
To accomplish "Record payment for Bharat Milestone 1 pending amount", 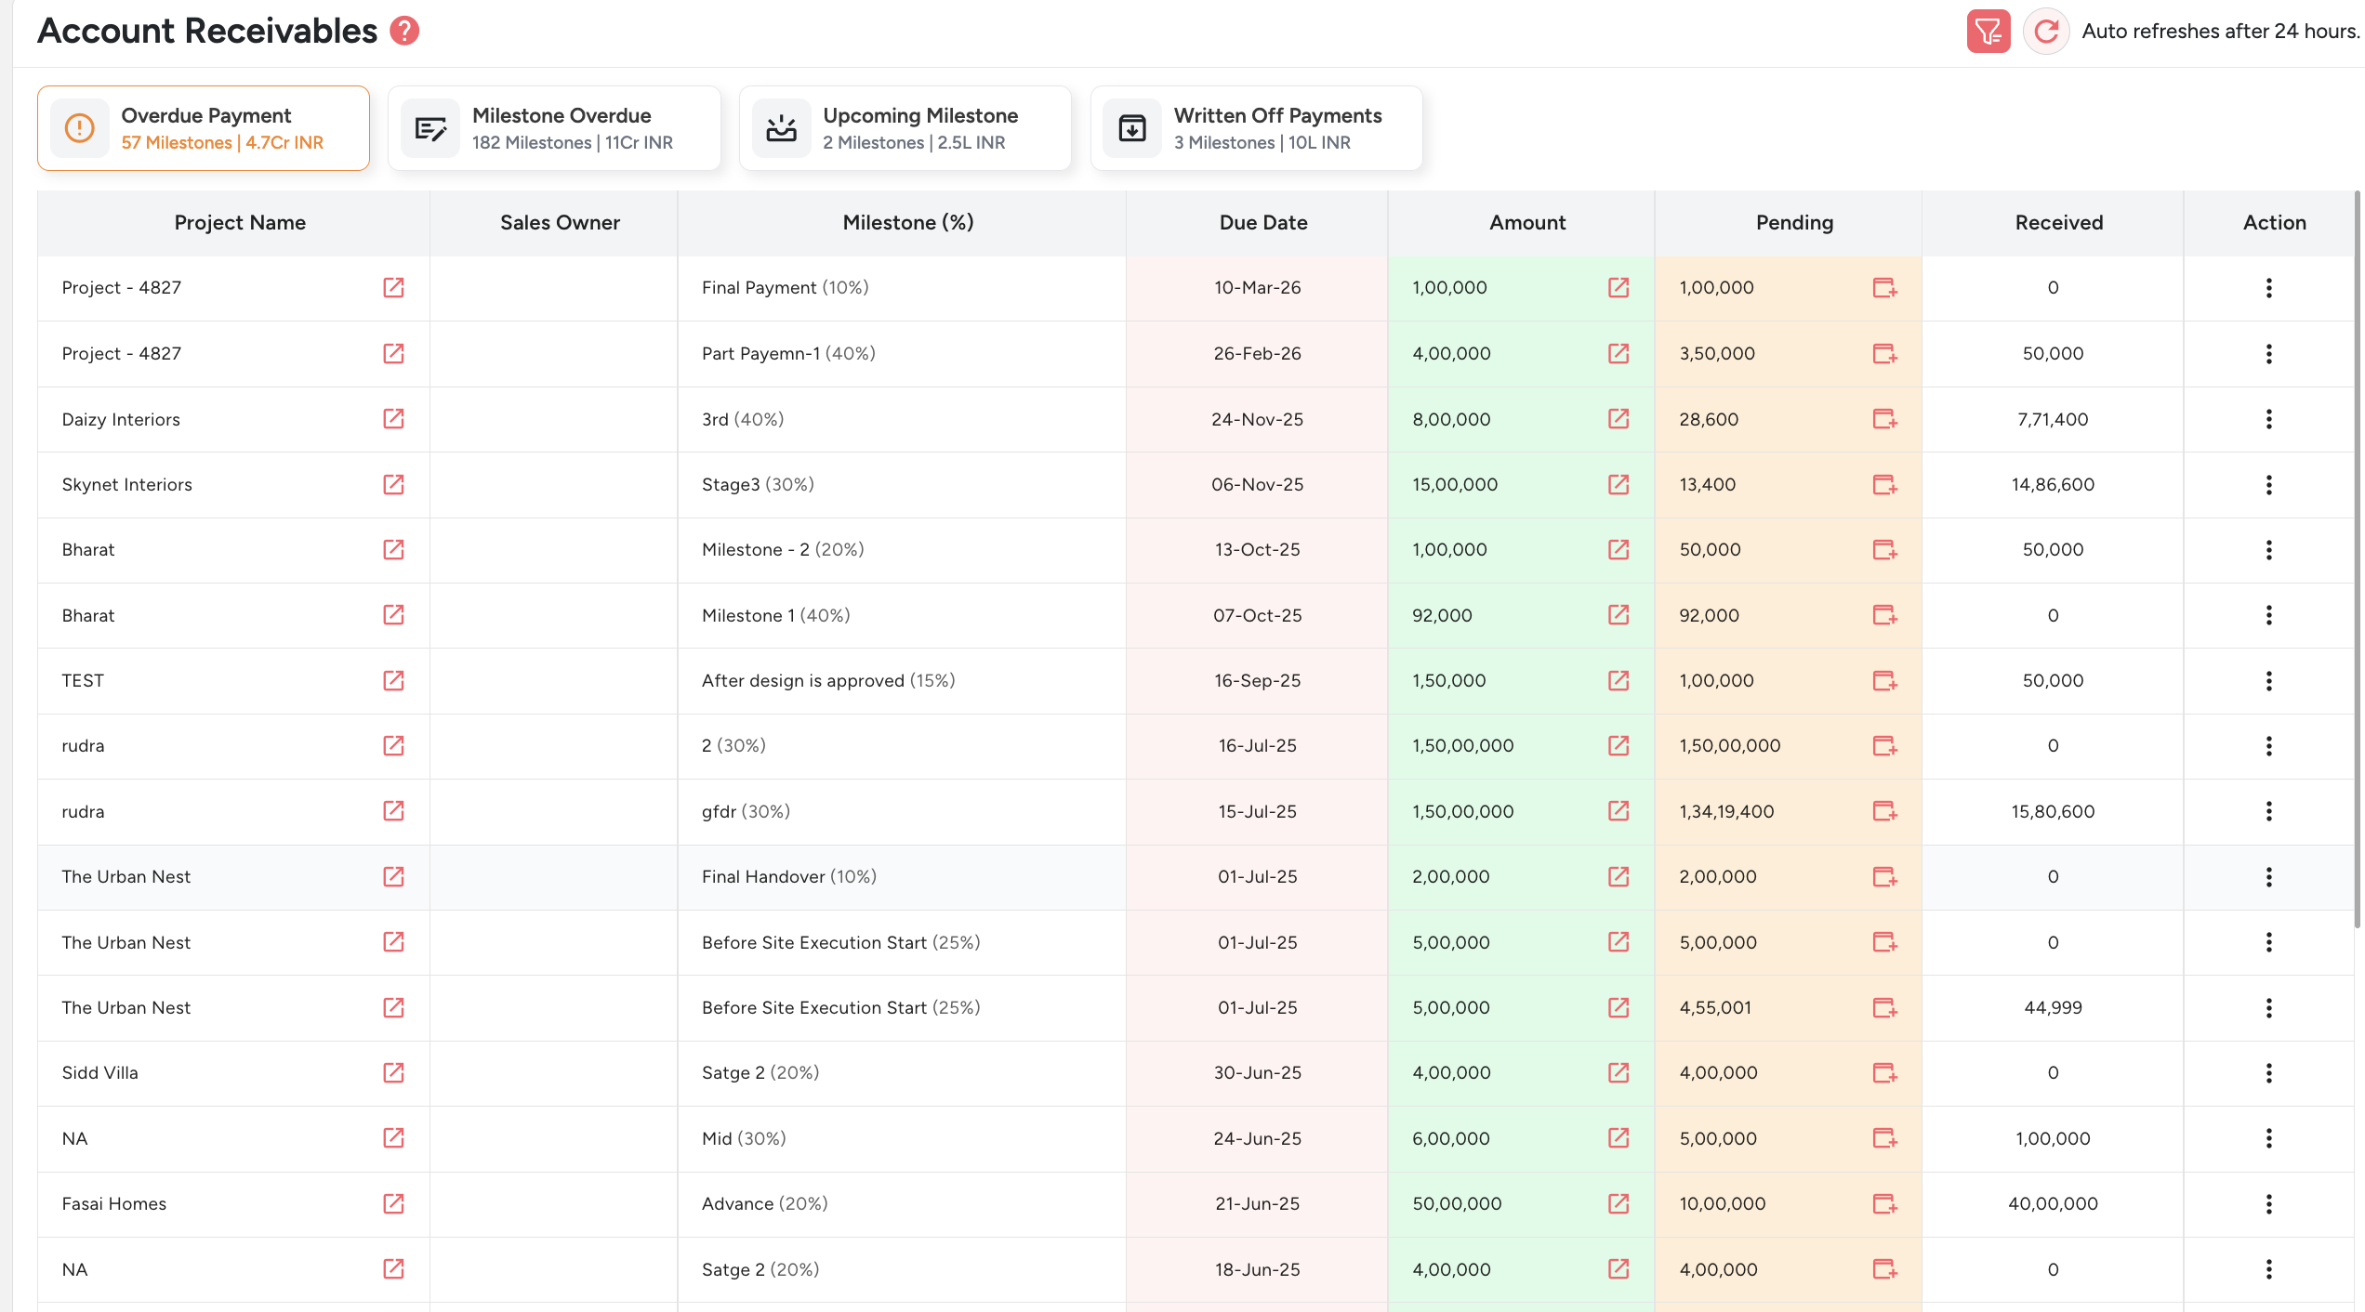I will click(1885, 615).
